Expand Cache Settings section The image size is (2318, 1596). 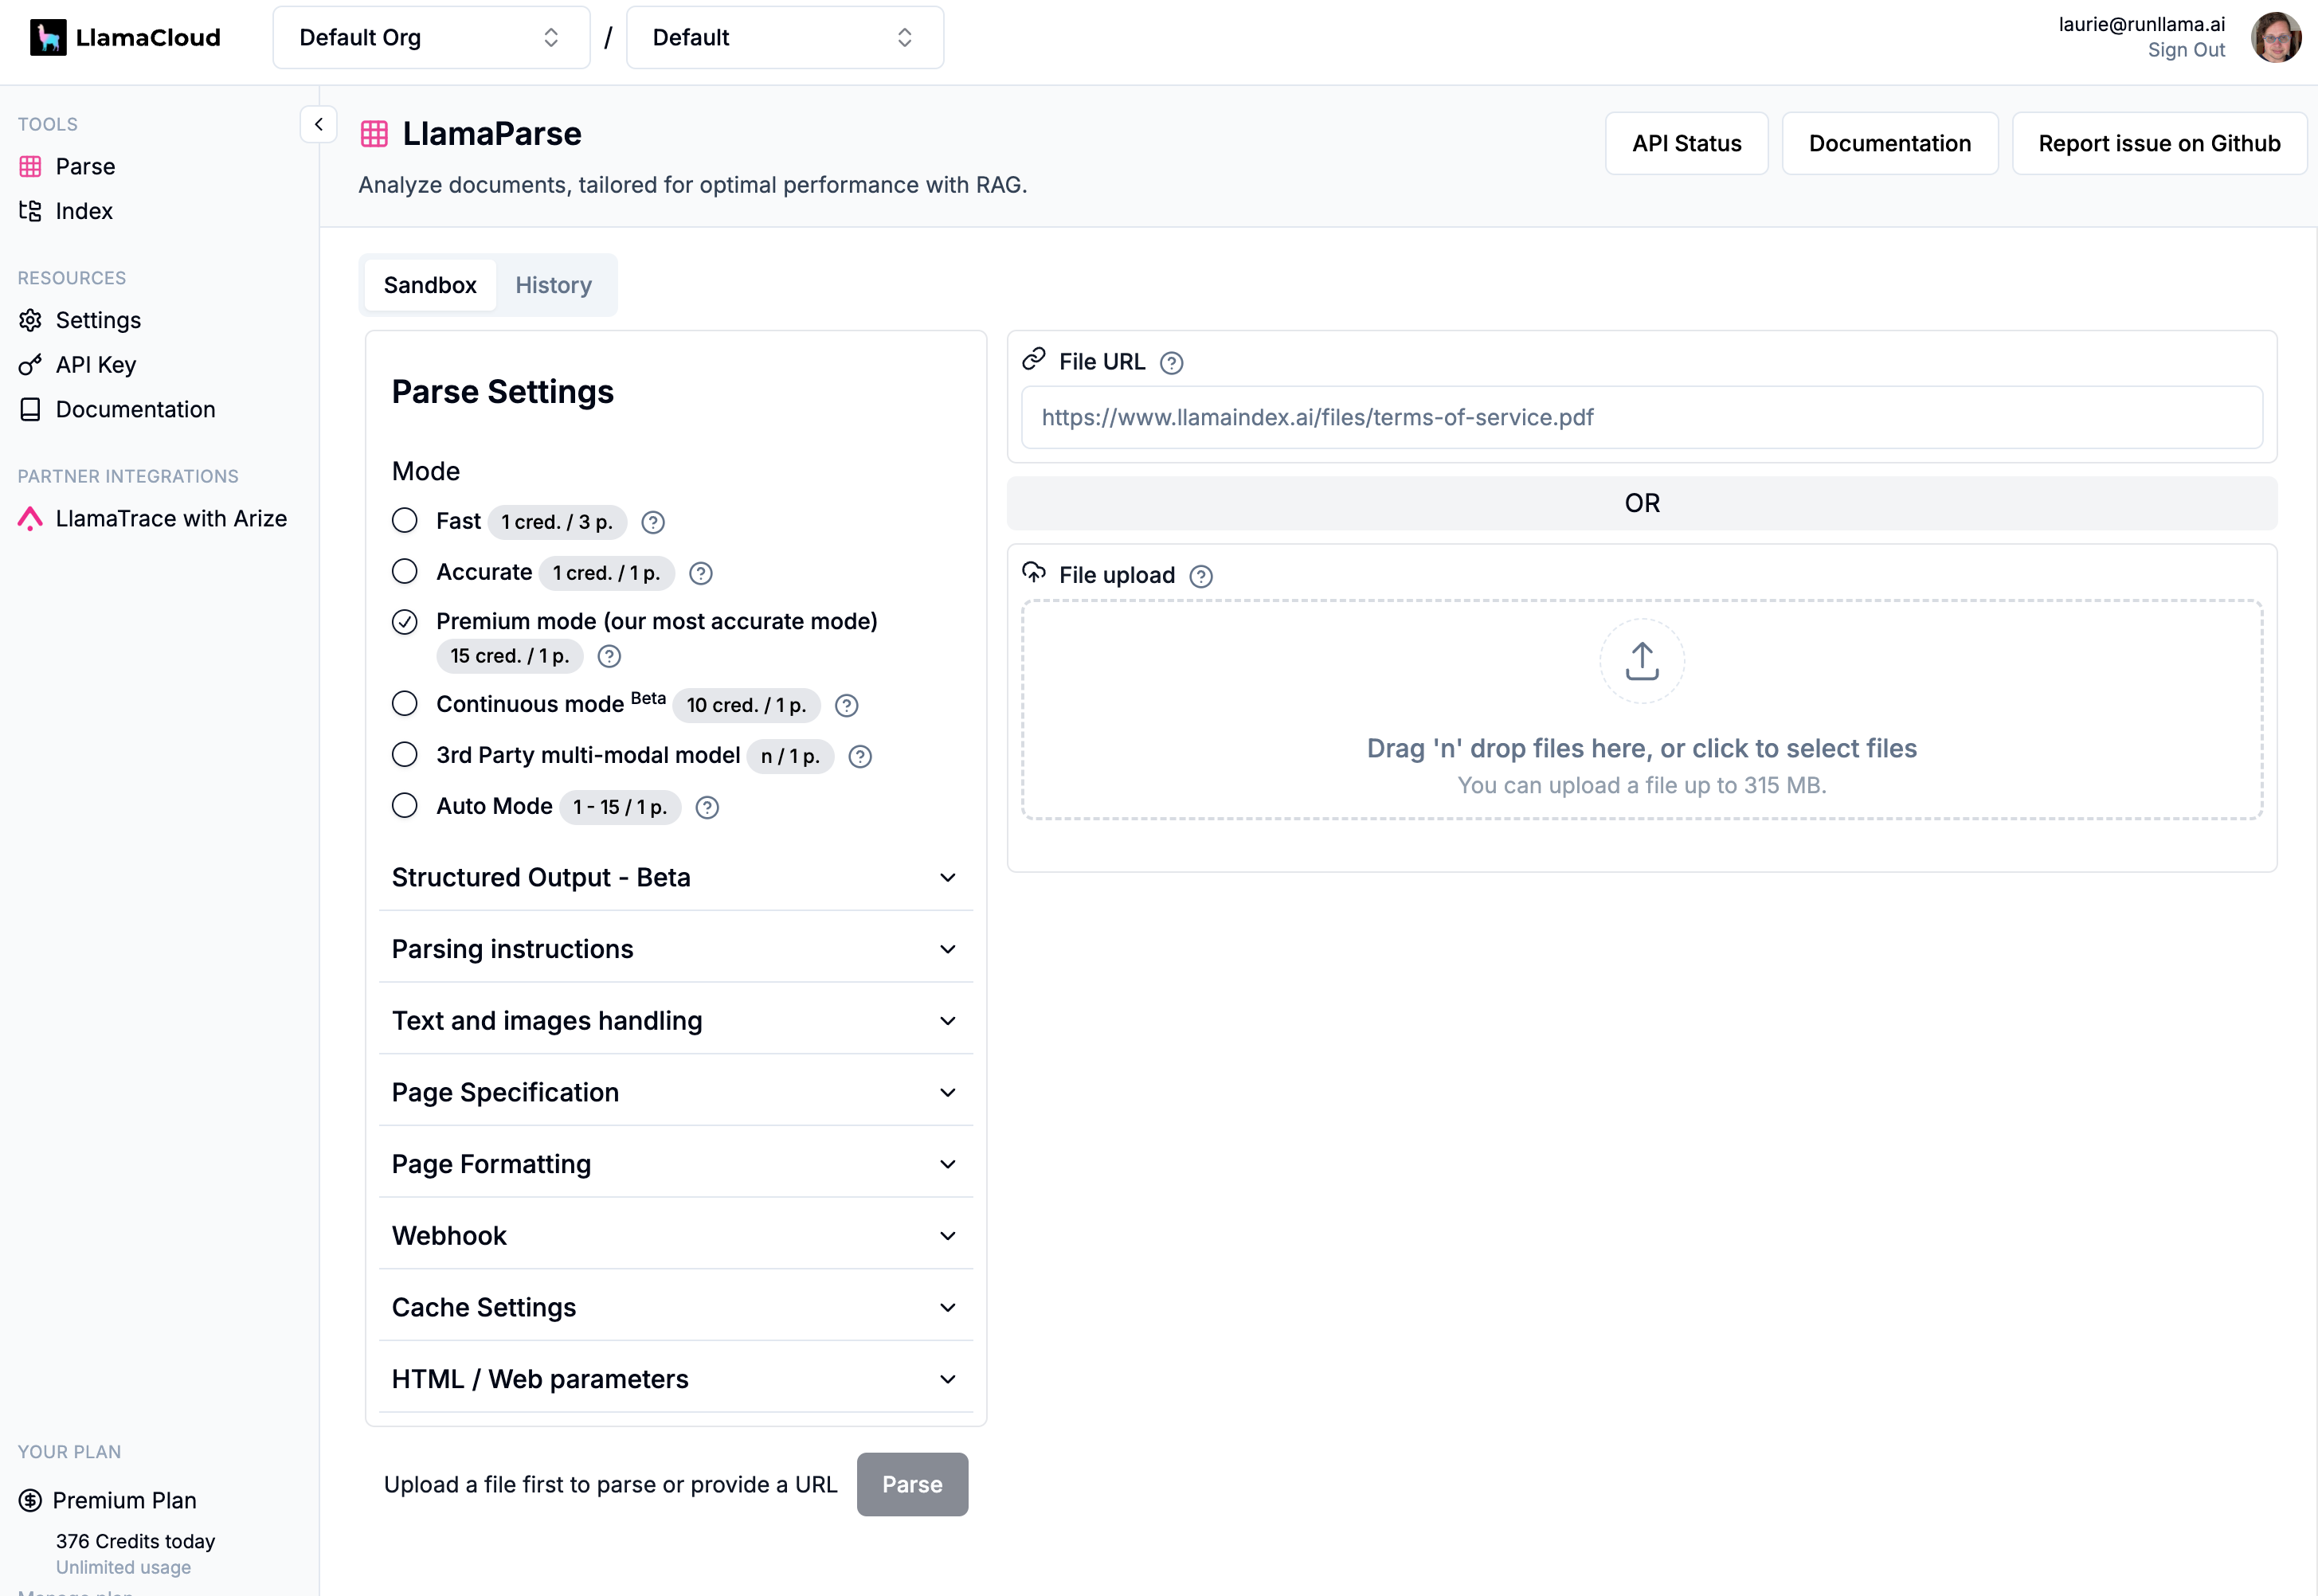click(x=675, y=1307)
